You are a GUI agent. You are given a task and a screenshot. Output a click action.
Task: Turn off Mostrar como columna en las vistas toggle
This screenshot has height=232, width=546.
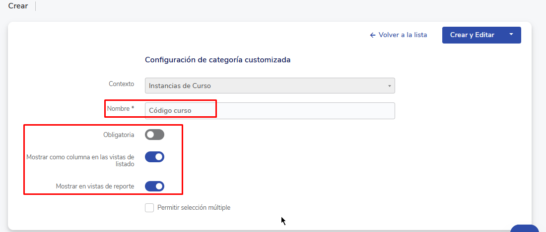tap(154, 157)
